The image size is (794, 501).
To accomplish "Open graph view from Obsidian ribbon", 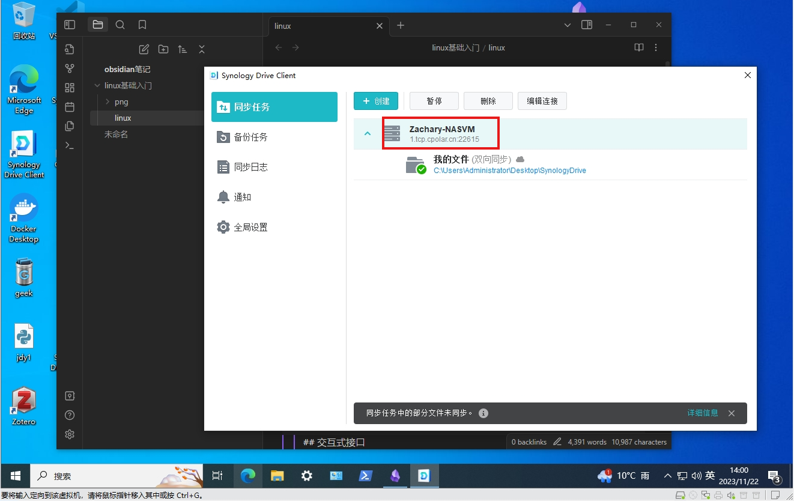I will [x=70, y=68].
